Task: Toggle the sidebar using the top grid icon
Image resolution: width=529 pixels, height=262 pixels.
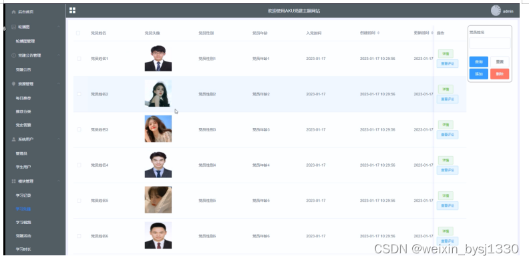Action: click(72, 11)
